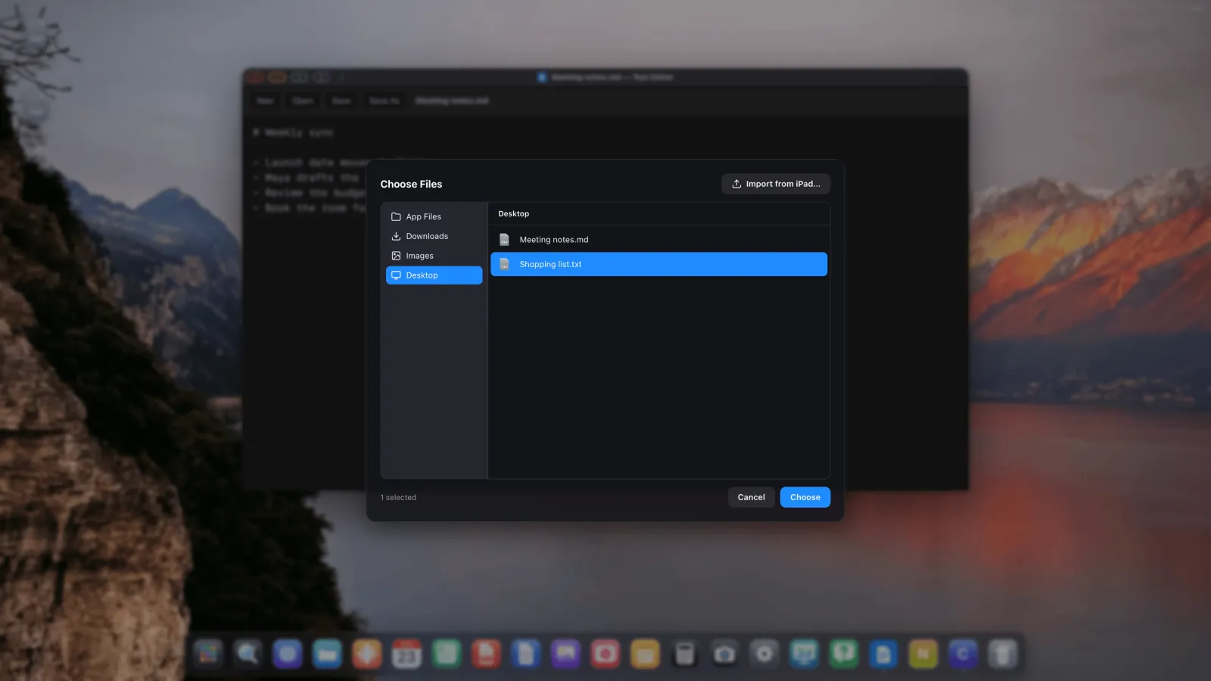Click the '1 selected' status text
Screen dimensions: 1211x681
tap(398, 498)
